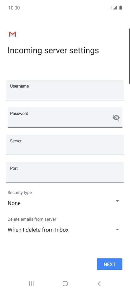The image size is (130, 291).
Task: Focus the Port input field
Action: [x=65, y=172]
